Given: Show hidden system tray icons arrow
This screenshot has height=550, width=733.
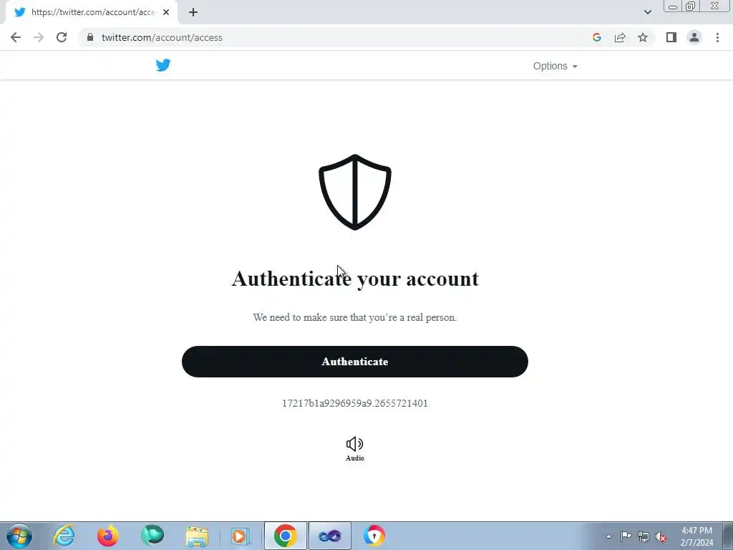Looking at the screenshot, I should tap(608, 536).
